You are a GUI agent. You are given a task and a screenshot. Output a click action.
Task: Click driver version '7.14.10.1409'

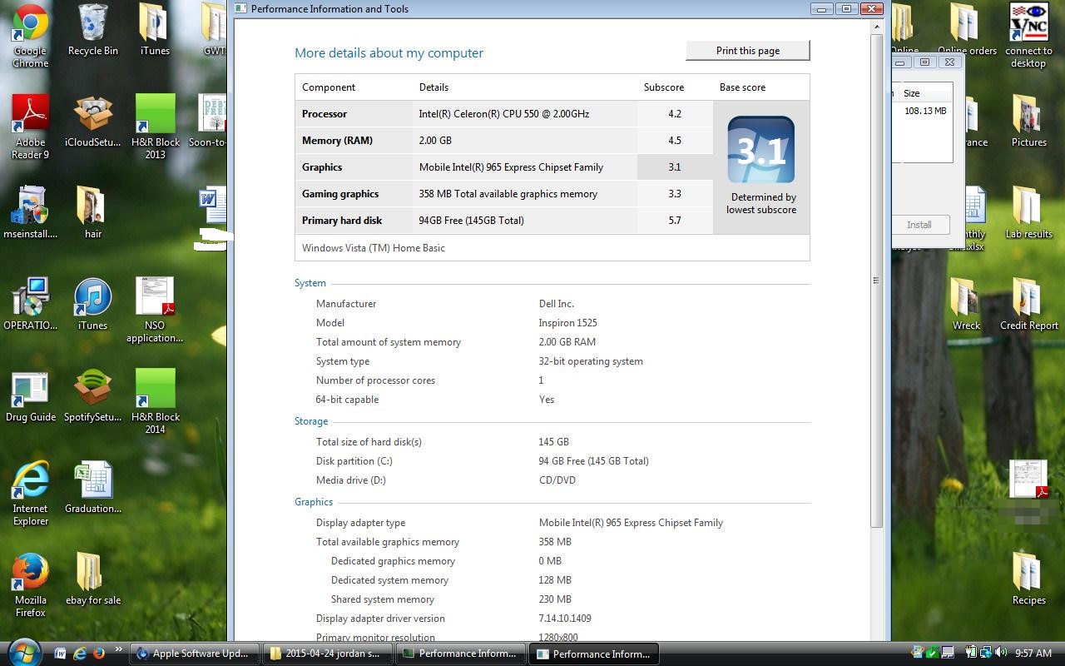tap(565, 619)
